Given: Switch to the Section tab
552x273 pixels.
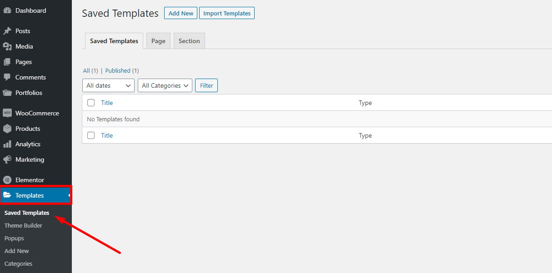Looking at the screenshot, I should (x=189, y=41).
